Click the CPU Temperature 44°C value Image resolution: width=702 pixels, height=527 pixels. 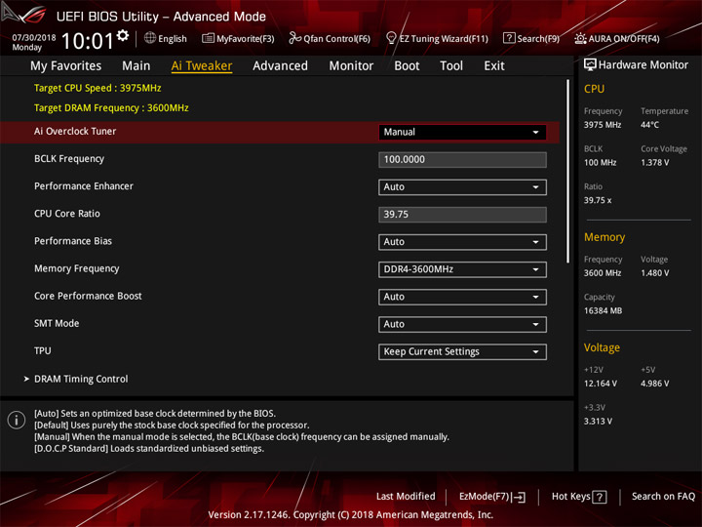(x=649, y=125)
